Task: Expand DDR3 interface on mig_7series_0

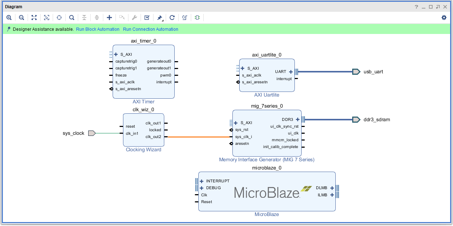Action: click(x=297, y=119)
